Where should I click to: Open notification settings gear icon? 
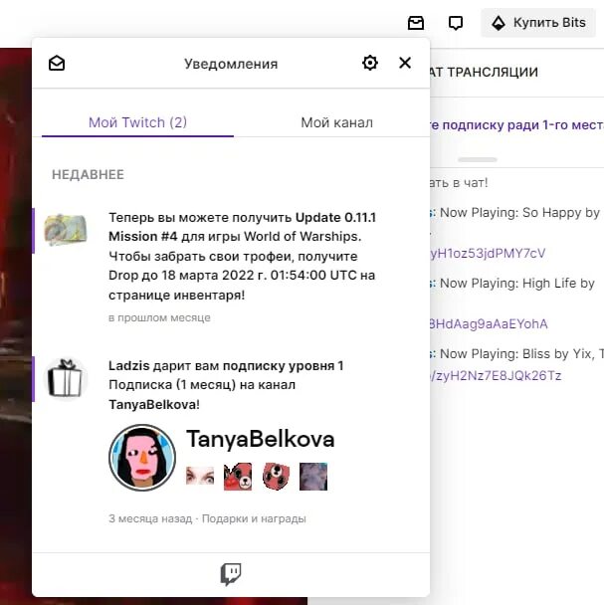370,63
